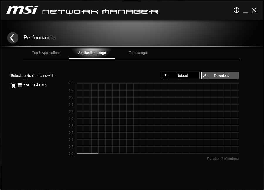Screen dimensions: 264x190
Task: Click the MSI logo
Action: pyautogui.click(x=22, y=10)
